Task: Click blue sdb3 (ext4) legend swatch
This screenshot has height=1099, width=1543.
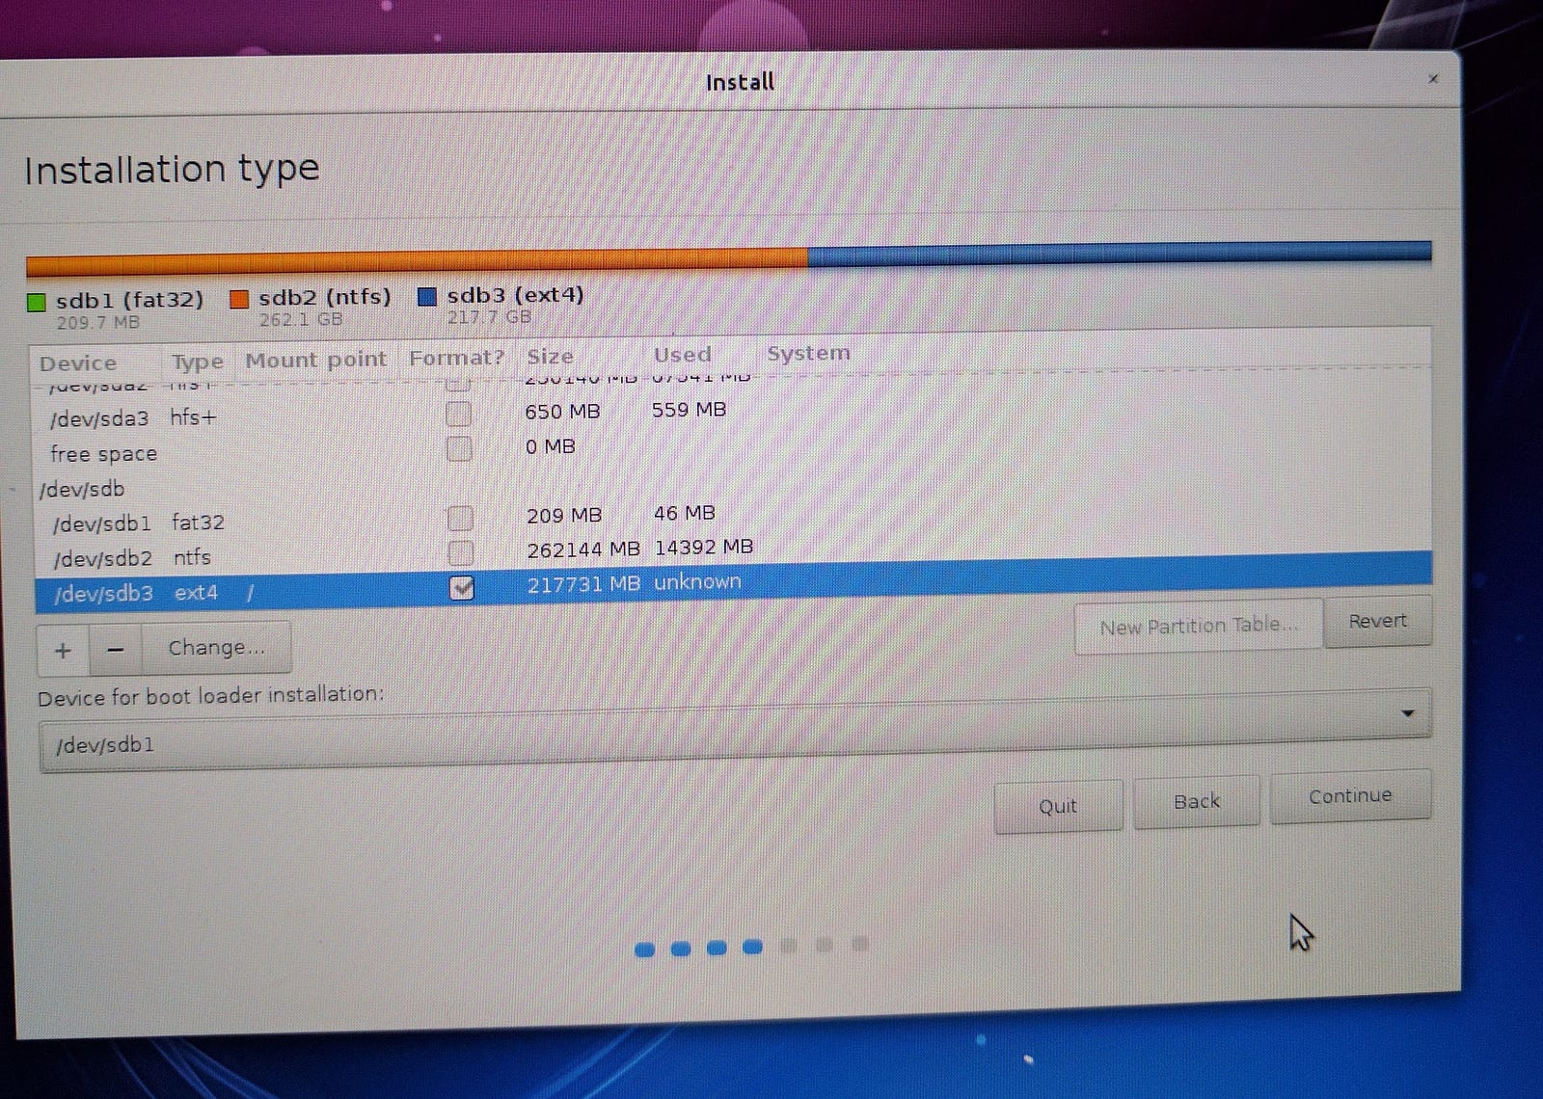Action: pos(427,297)
